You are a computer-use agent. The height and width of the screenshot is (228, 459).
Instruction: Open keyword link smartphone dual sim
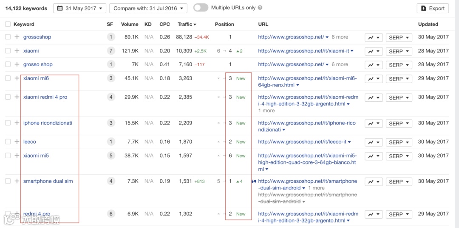[x=48, y=181]
